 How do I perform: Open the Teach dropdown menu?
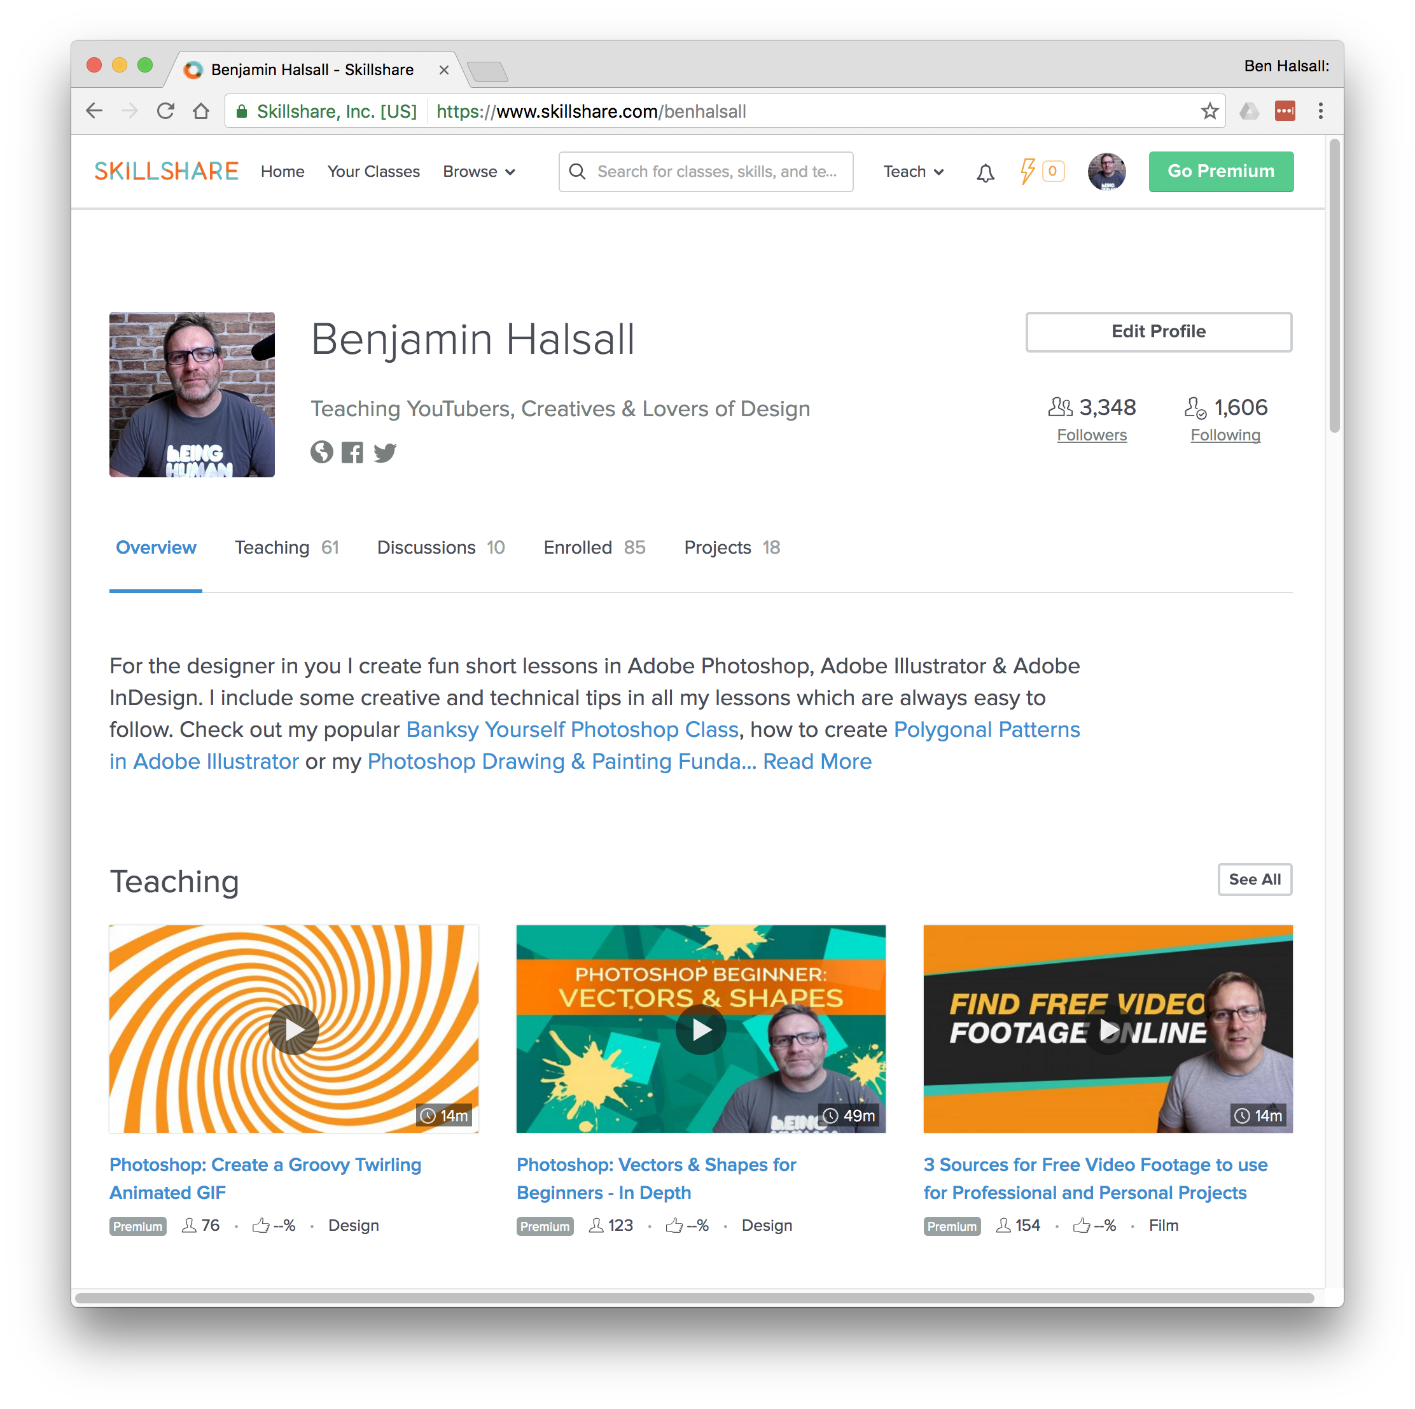click(x=913, y=171)
